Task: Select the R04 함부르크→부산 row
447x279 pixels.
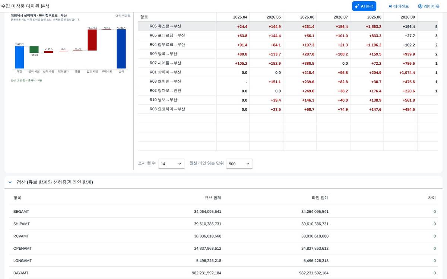Action: click(x=288, y=45)
